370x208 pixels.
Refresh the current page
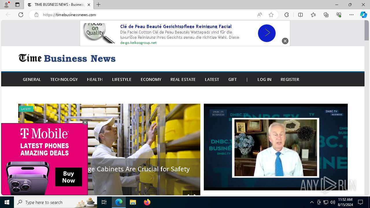[21, 15]
